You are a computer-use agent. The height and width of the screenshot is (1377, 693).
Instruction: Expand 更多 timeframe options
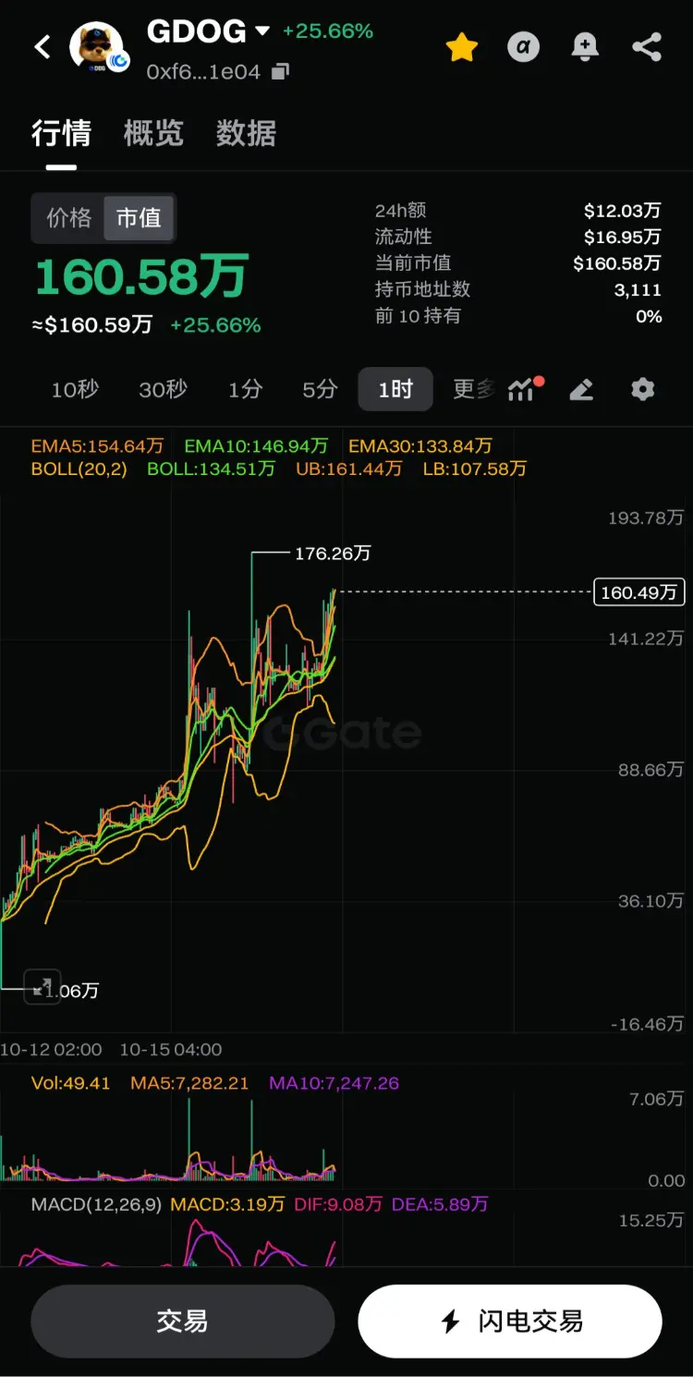(x=474, y=389)
